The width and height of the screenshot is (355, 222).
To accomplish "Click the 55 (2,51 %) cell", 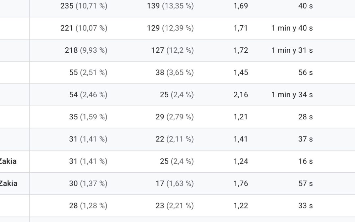I will (88, 72).
